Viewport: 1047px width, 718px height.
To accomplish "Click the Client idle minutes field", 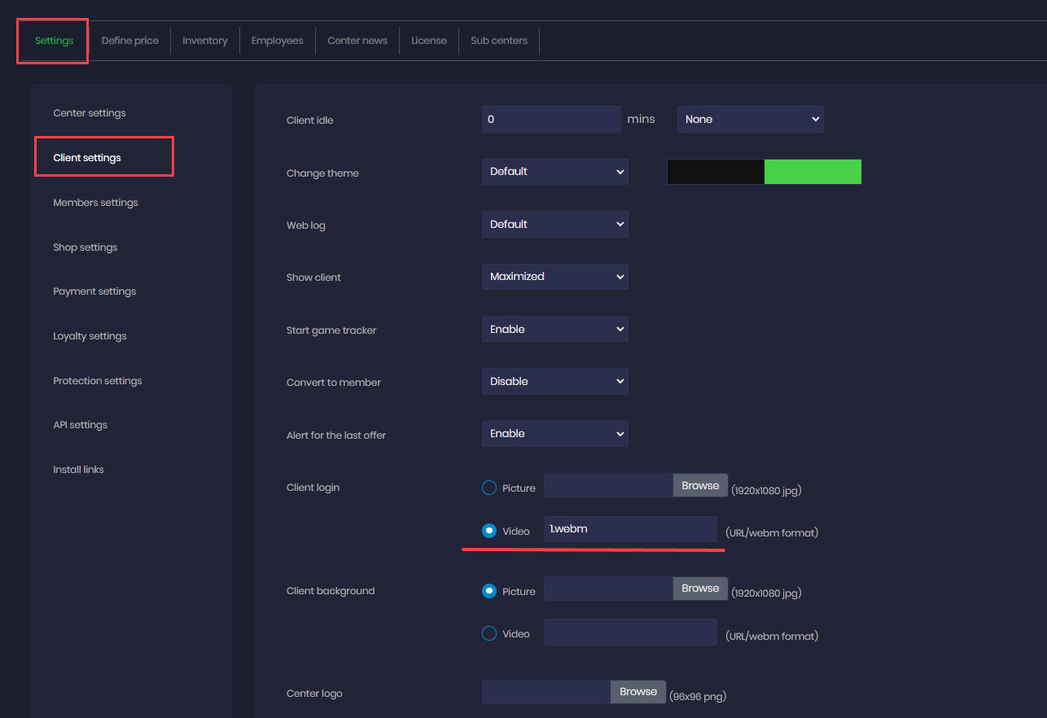I will 551,120.
